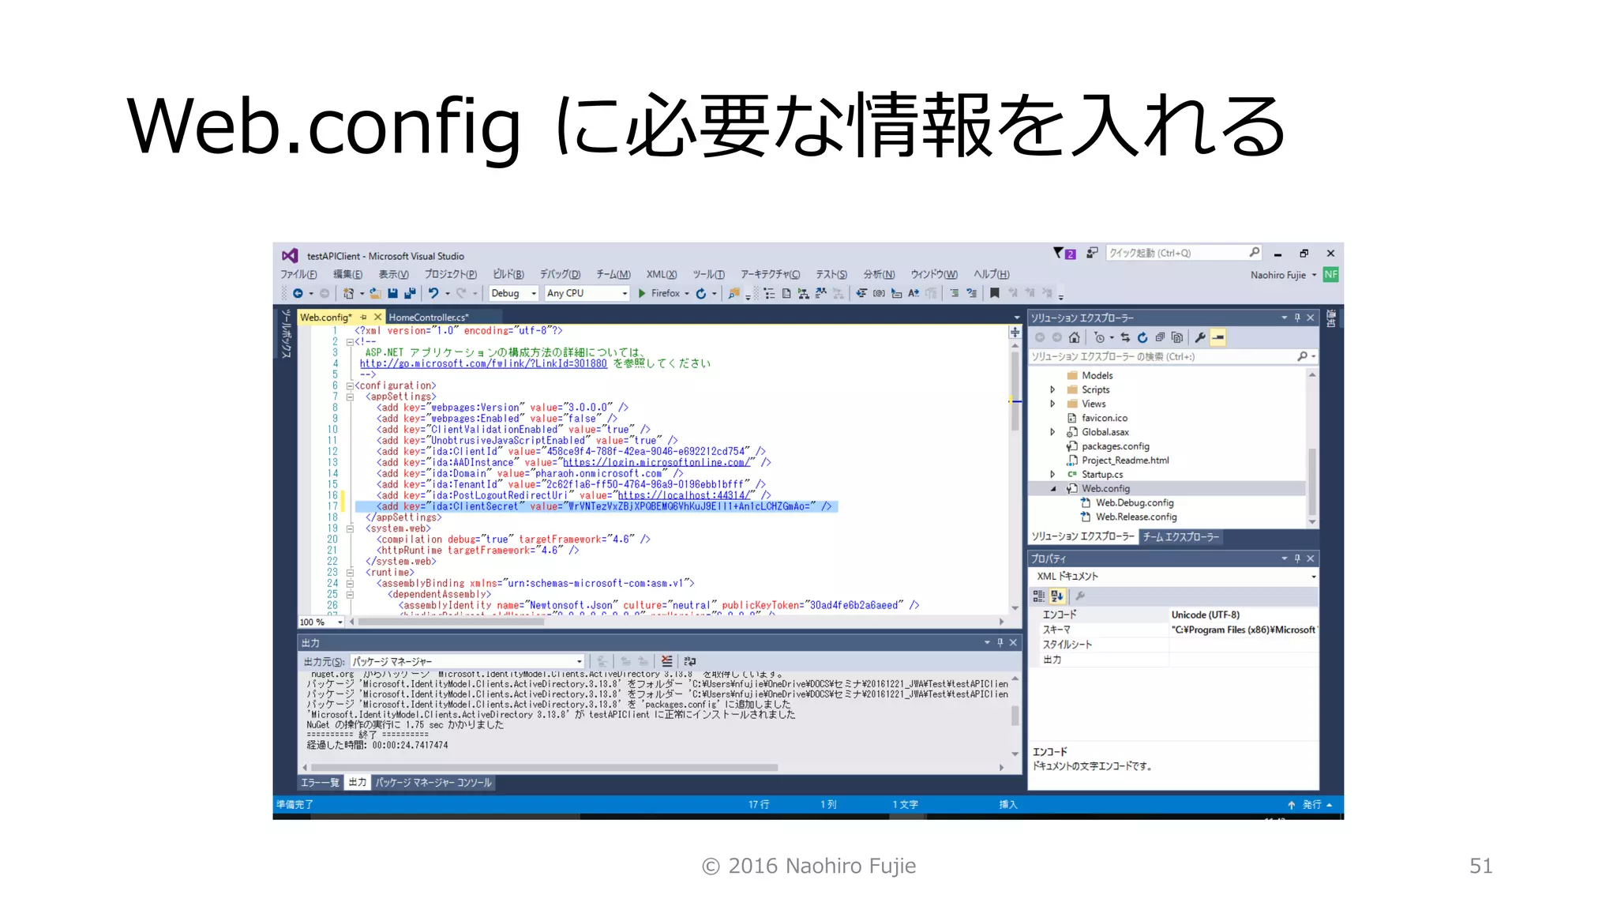Toggle auto-hide pin of Properties panel

[1297, 559]
